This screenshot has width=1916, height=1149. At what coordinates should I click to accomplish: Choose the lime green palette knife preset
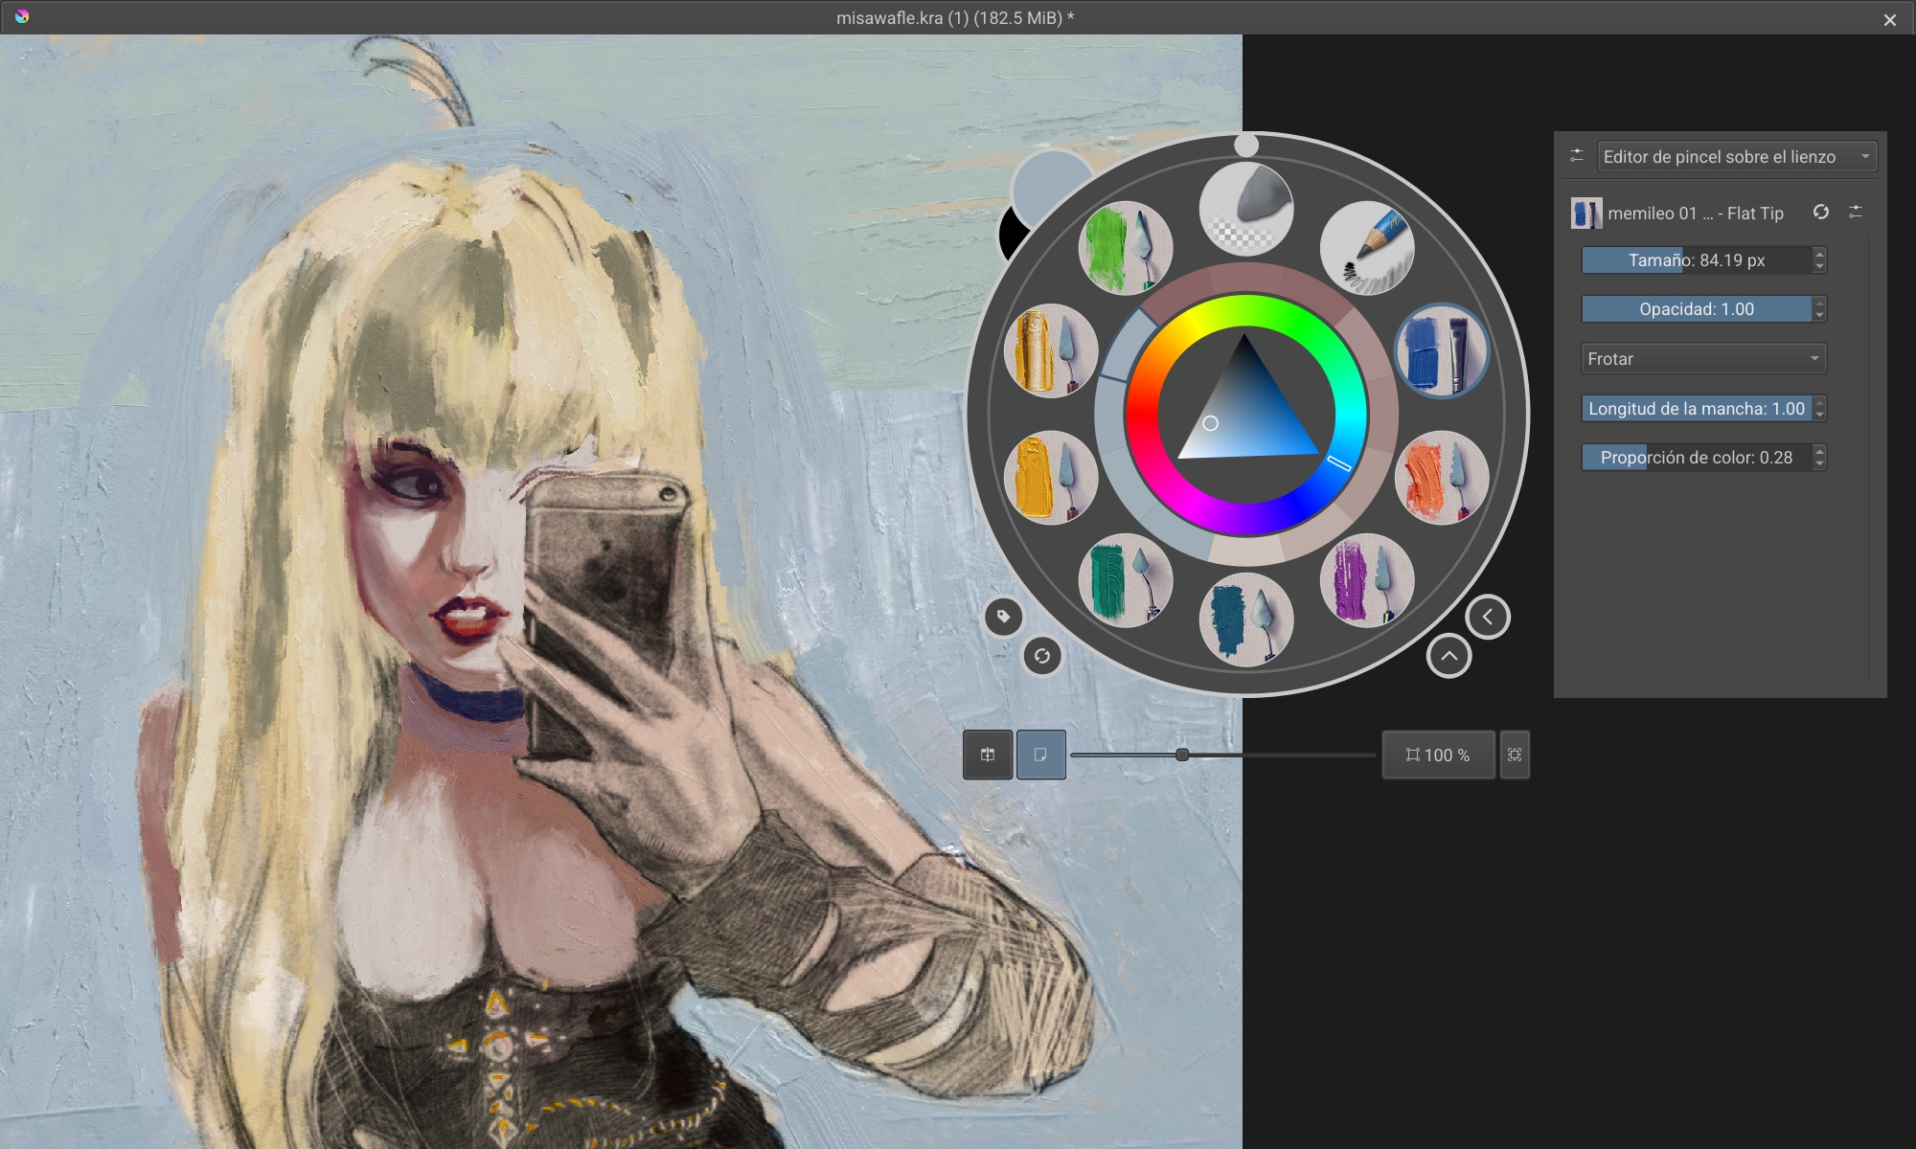(1126, 248)
